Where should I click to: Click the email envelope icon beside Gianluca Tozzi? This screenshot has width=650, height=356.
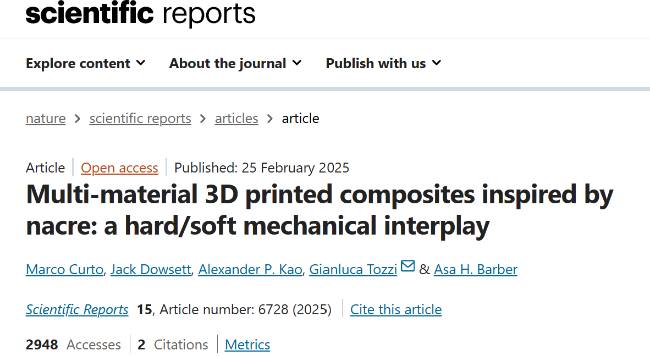point(407,267)
